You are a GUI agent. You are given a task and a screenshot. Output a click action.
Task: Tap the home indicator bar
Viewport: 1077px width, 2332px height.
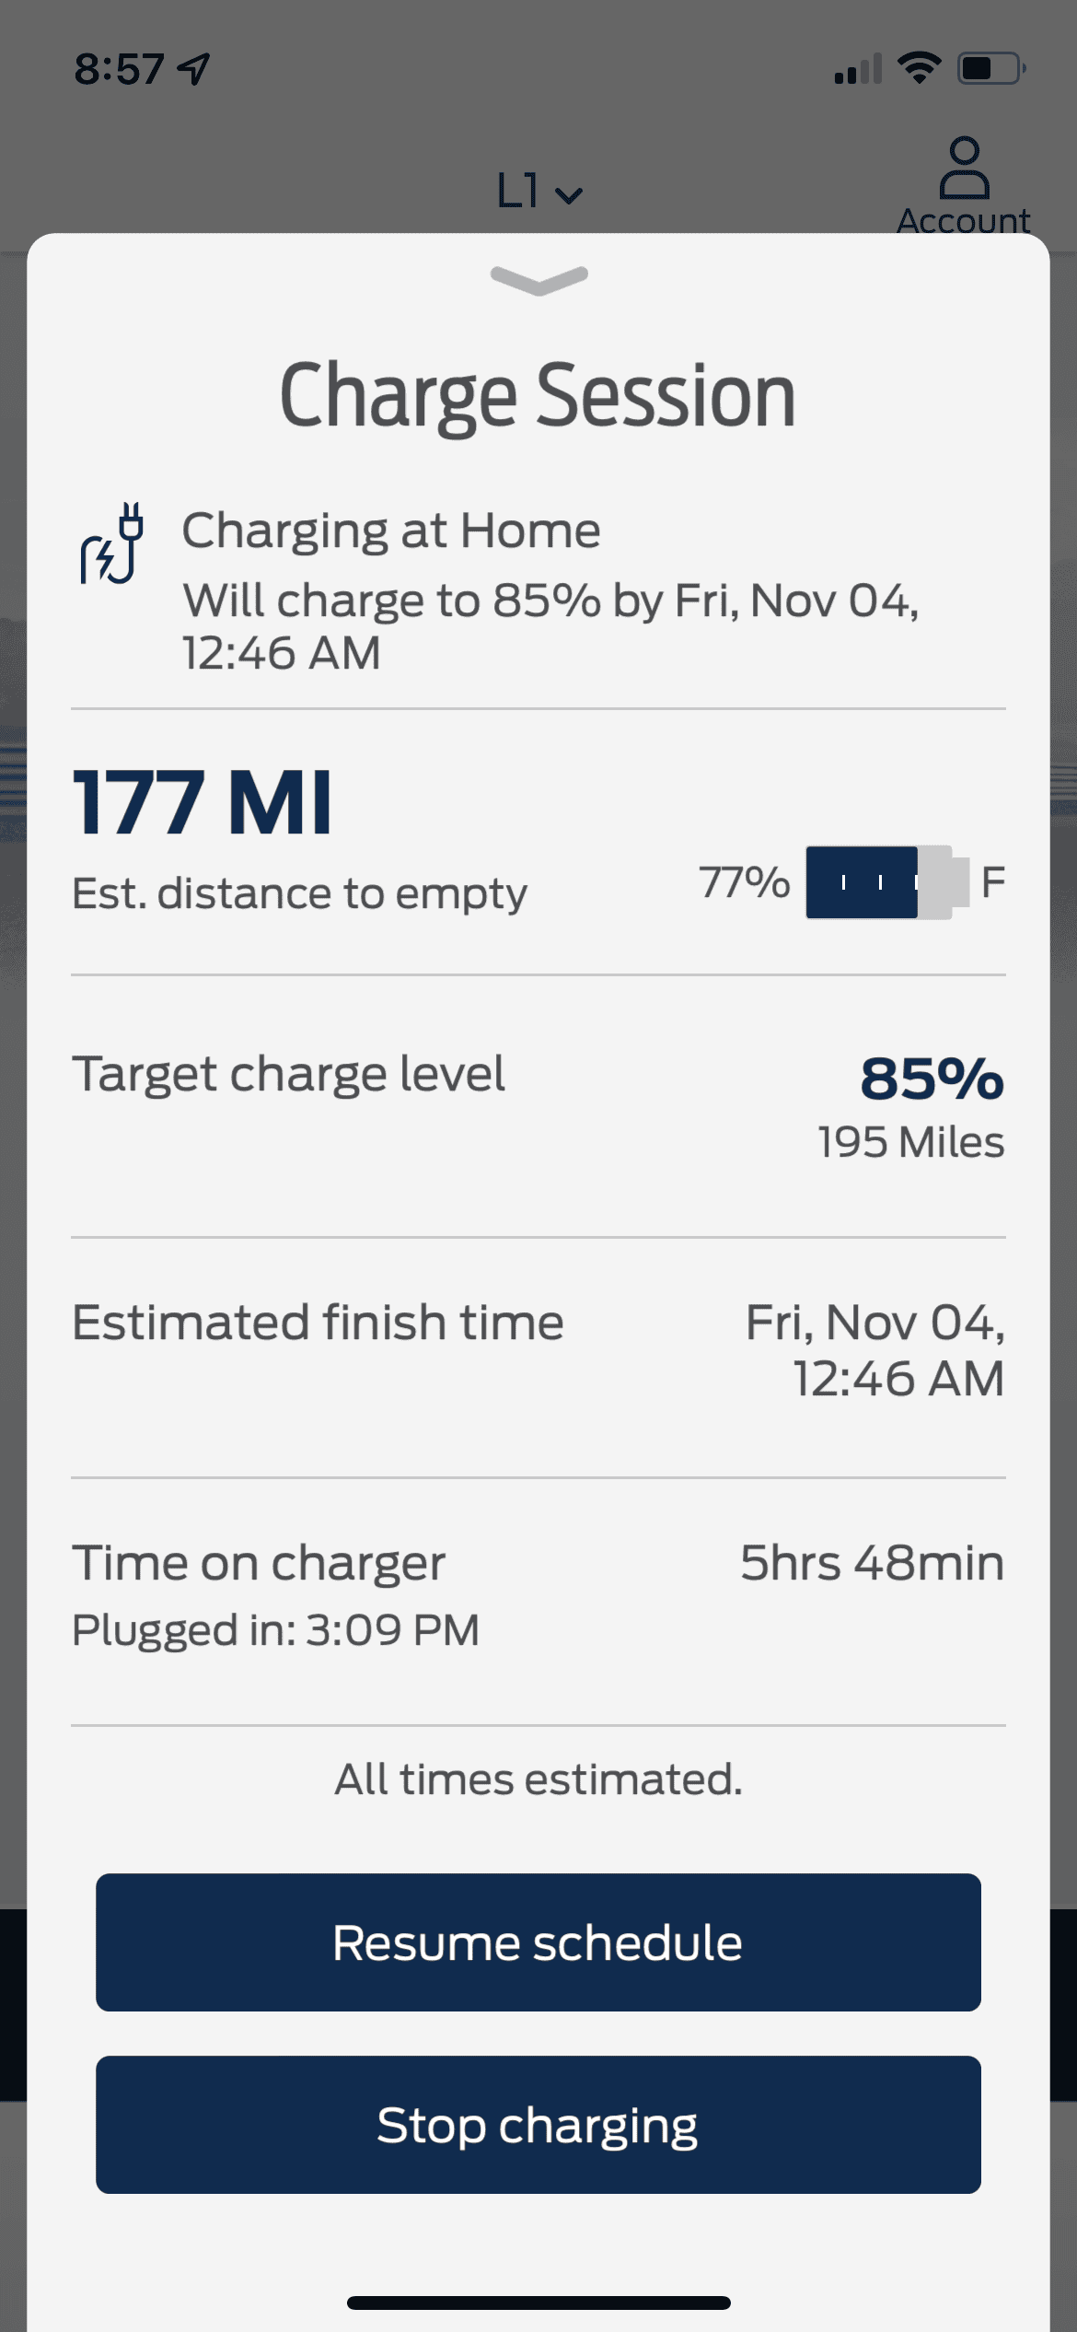tap(538, 2303)
